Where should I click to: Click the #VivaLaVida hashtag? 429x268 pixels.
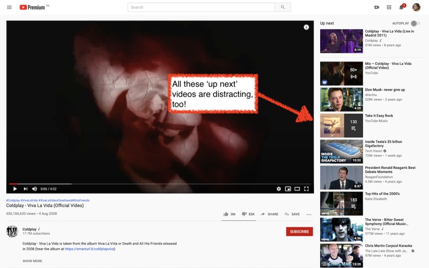pos(29,200)
